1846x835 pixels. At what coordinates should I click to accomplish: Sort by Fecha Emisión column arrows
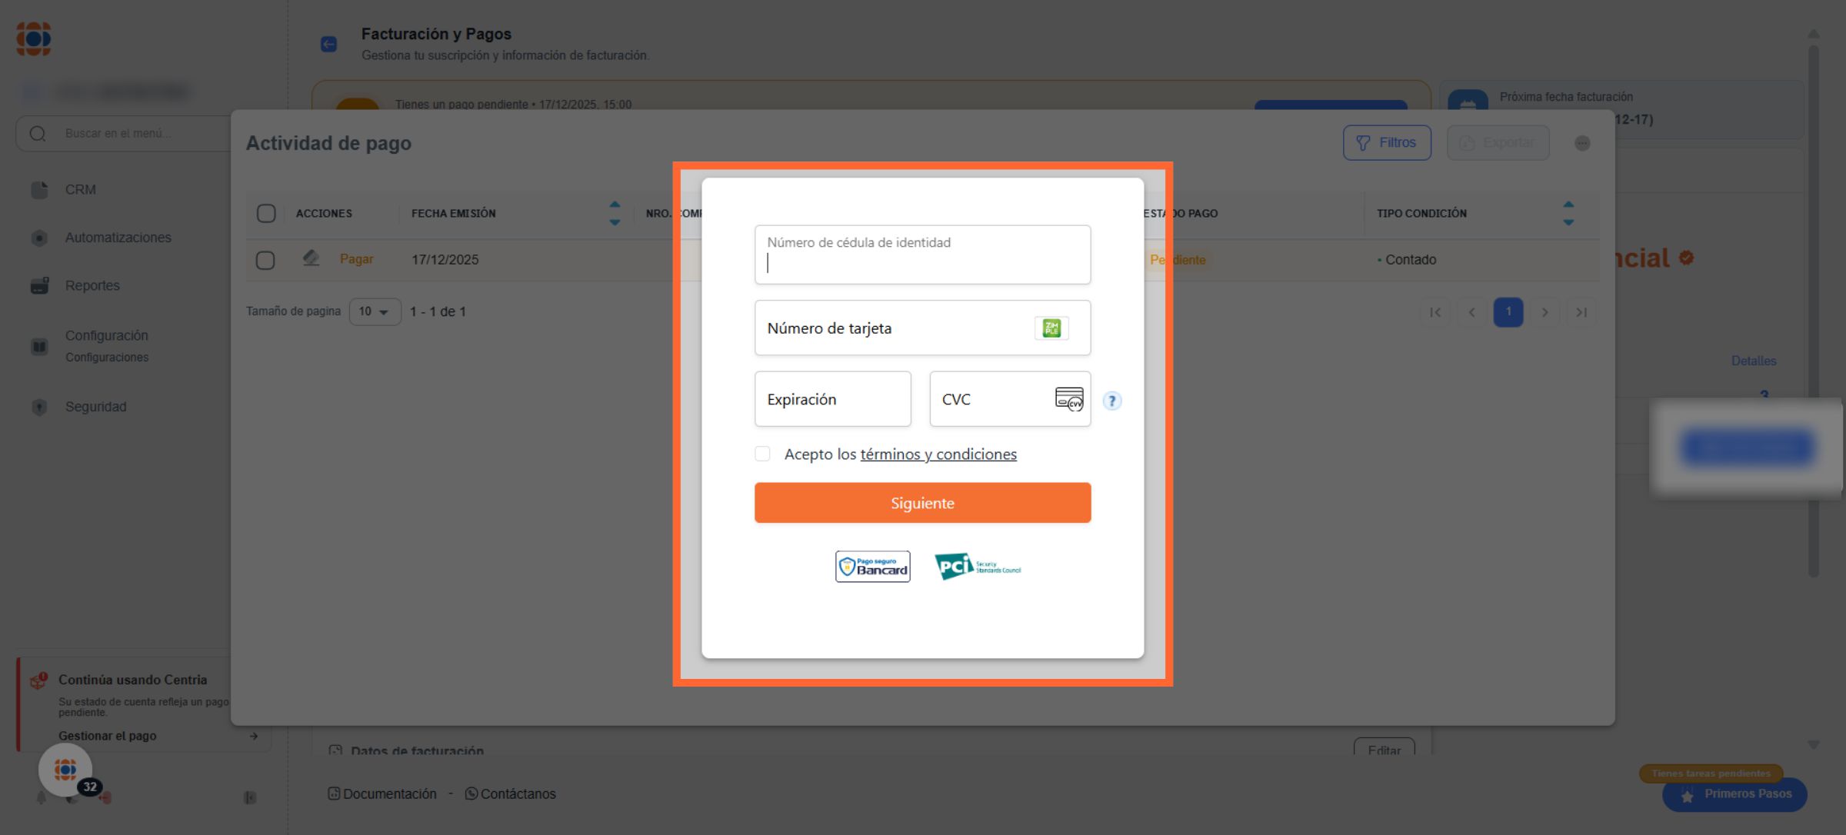[615, 213]
